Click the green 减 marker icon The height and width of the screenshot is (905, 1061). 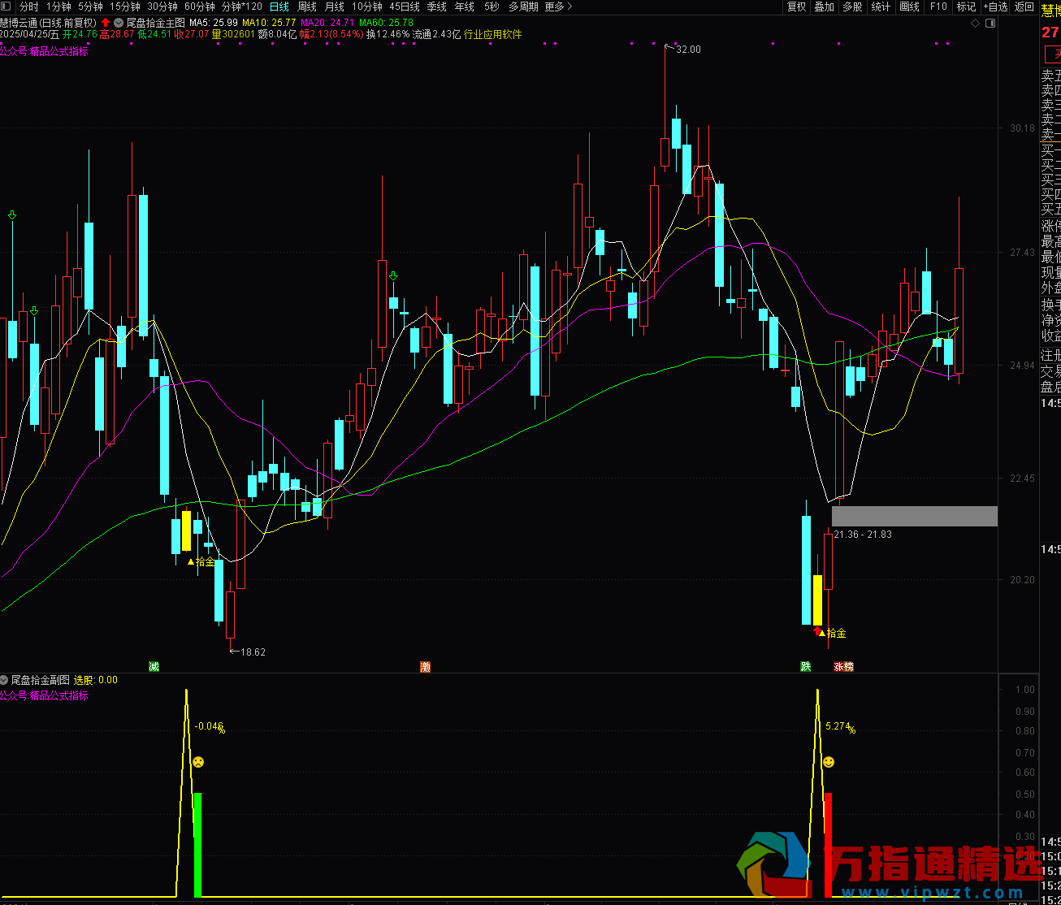[x=154, y=667]
